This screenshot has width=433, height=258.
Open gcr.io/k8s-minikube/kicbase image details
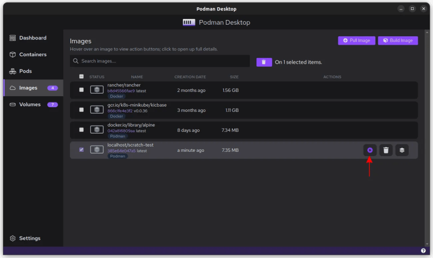137,105
